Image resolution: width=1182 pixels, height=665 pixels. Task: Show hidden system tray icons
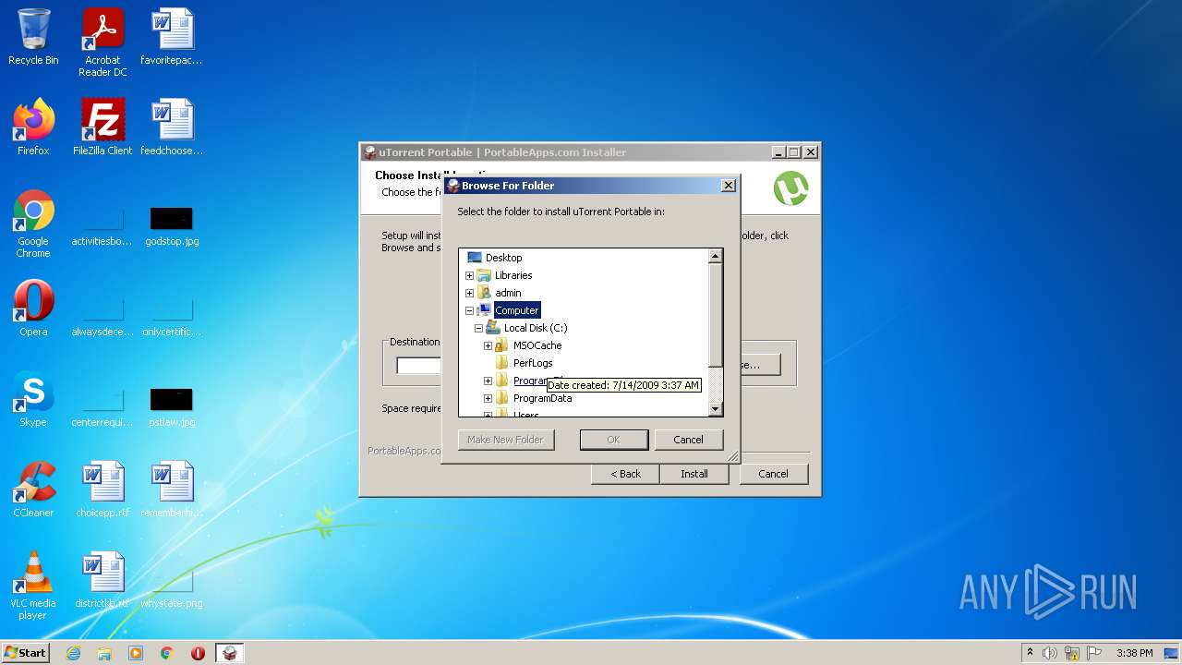[x=1030, y=653]
